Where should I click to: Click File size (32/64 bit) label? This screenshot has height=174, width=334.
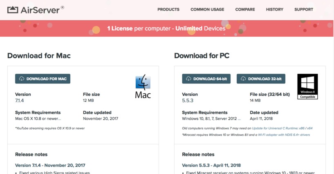270,95
